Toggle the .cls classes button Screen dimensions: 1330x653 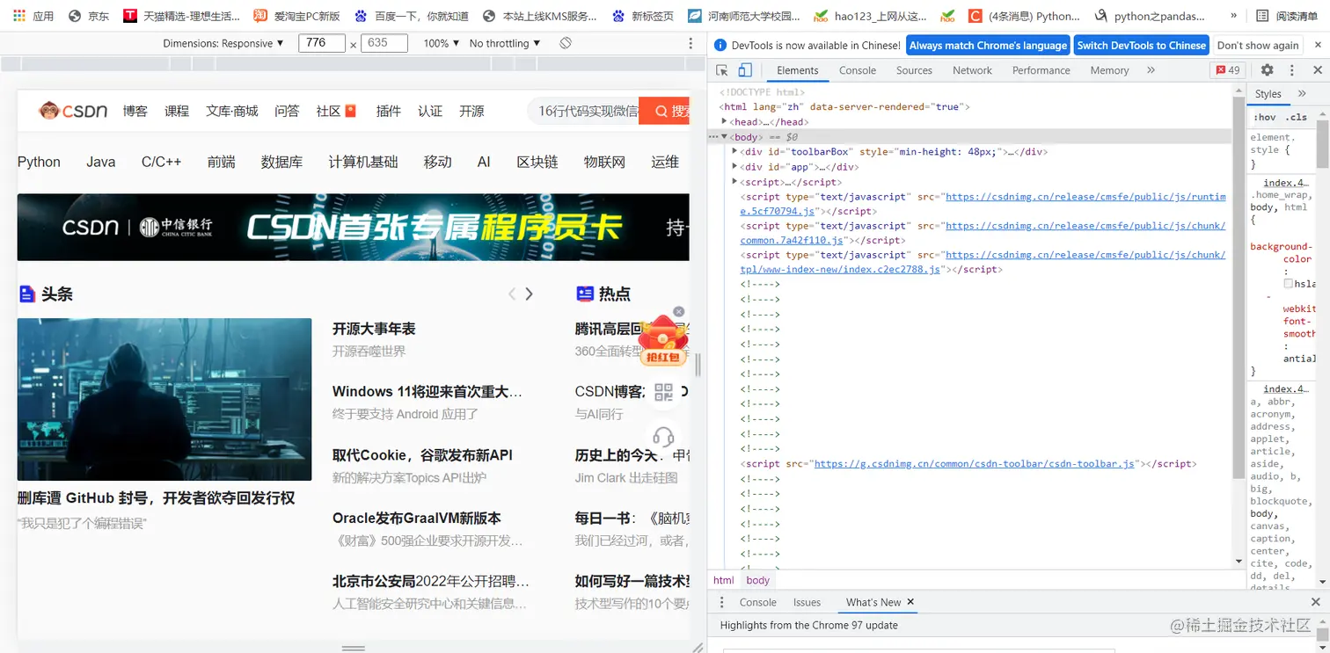[x=1296, y=117]
